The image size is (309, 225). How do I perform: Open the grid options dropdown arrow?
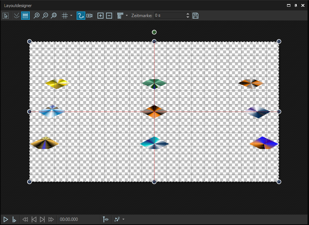click(71, 16)
